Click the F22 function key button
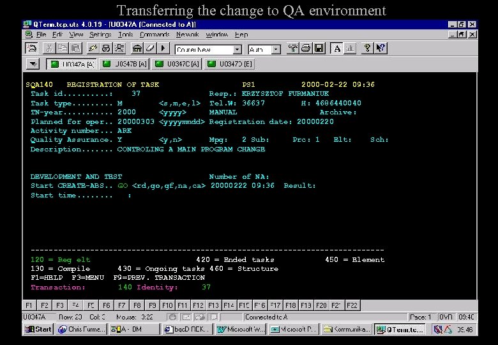 (x=352, y=305)
